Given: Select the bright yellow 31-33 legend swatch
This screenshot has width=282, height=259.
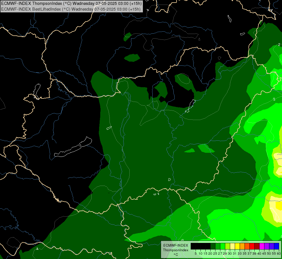Looking at the screenshot, I should [237, 246].
